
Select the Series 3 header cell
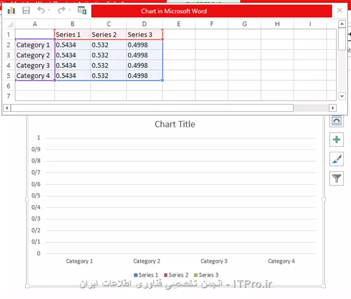[144, 35]
